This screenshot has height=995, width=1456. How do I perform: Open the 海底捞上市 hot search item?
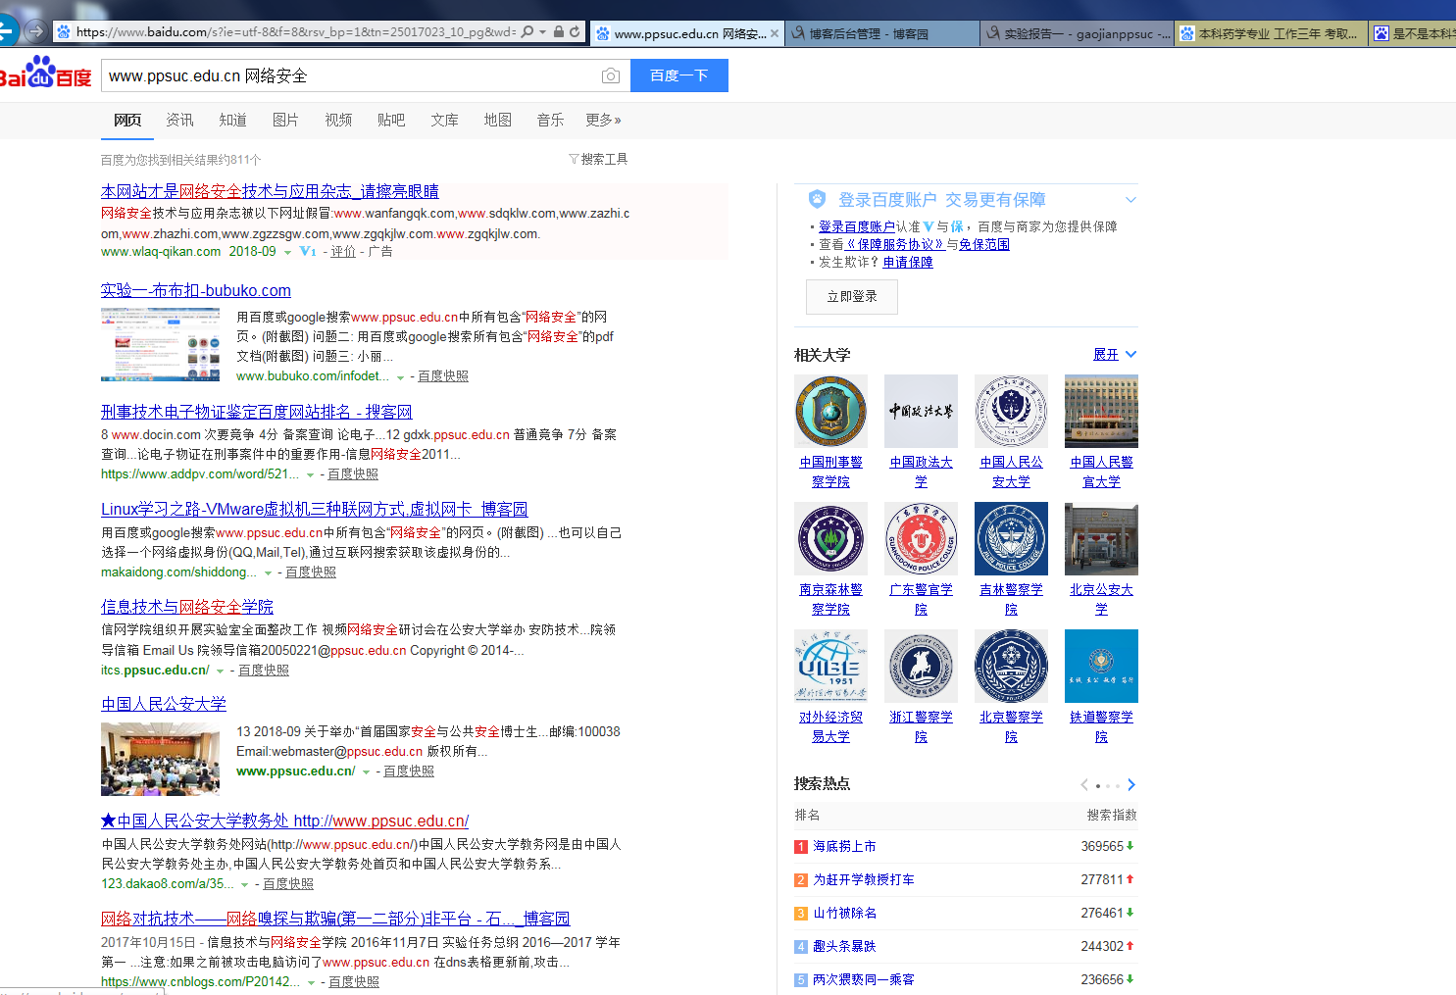844,846
